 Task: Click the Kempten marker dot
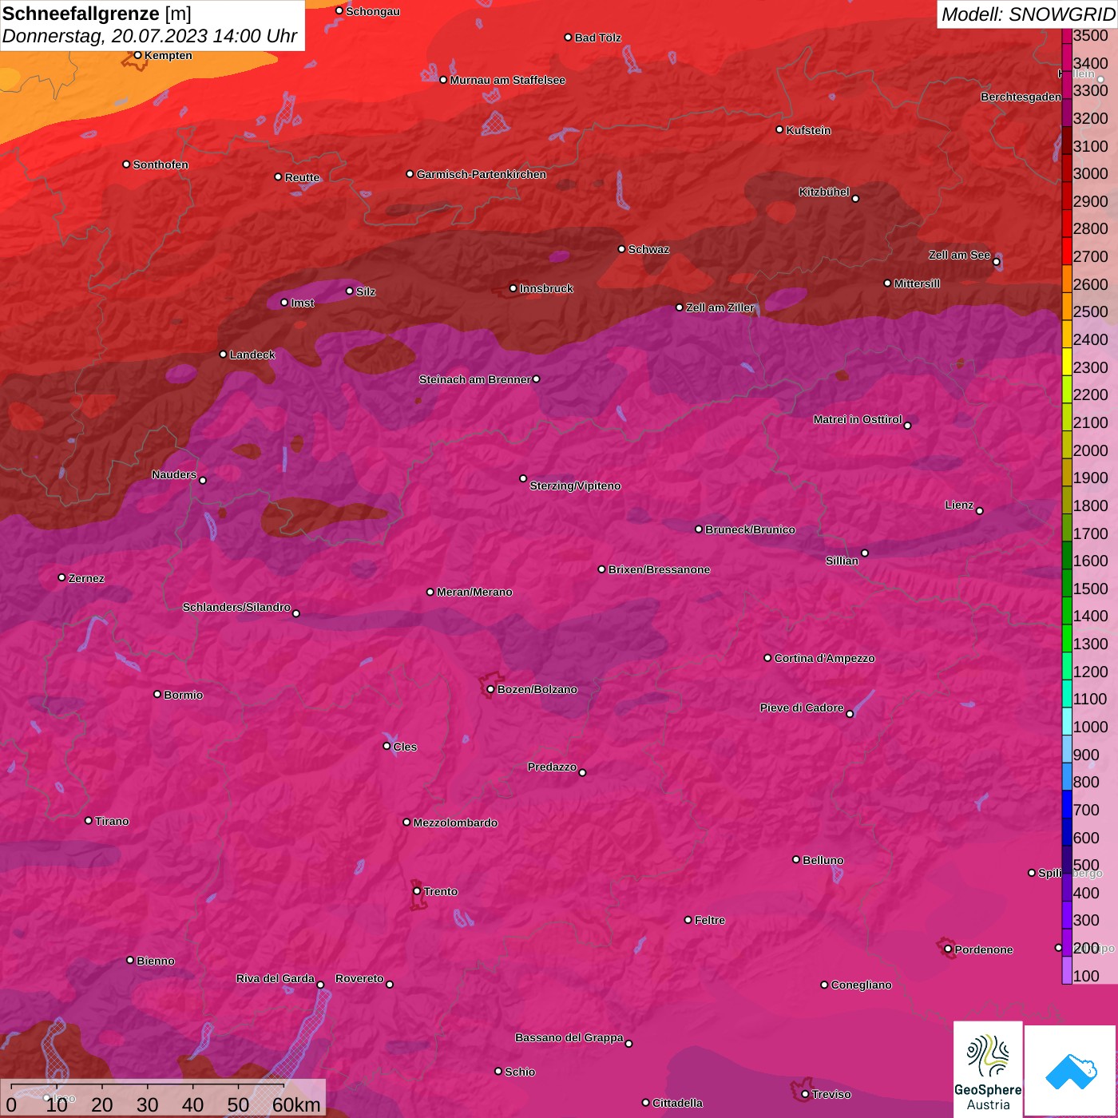[137, 55]
